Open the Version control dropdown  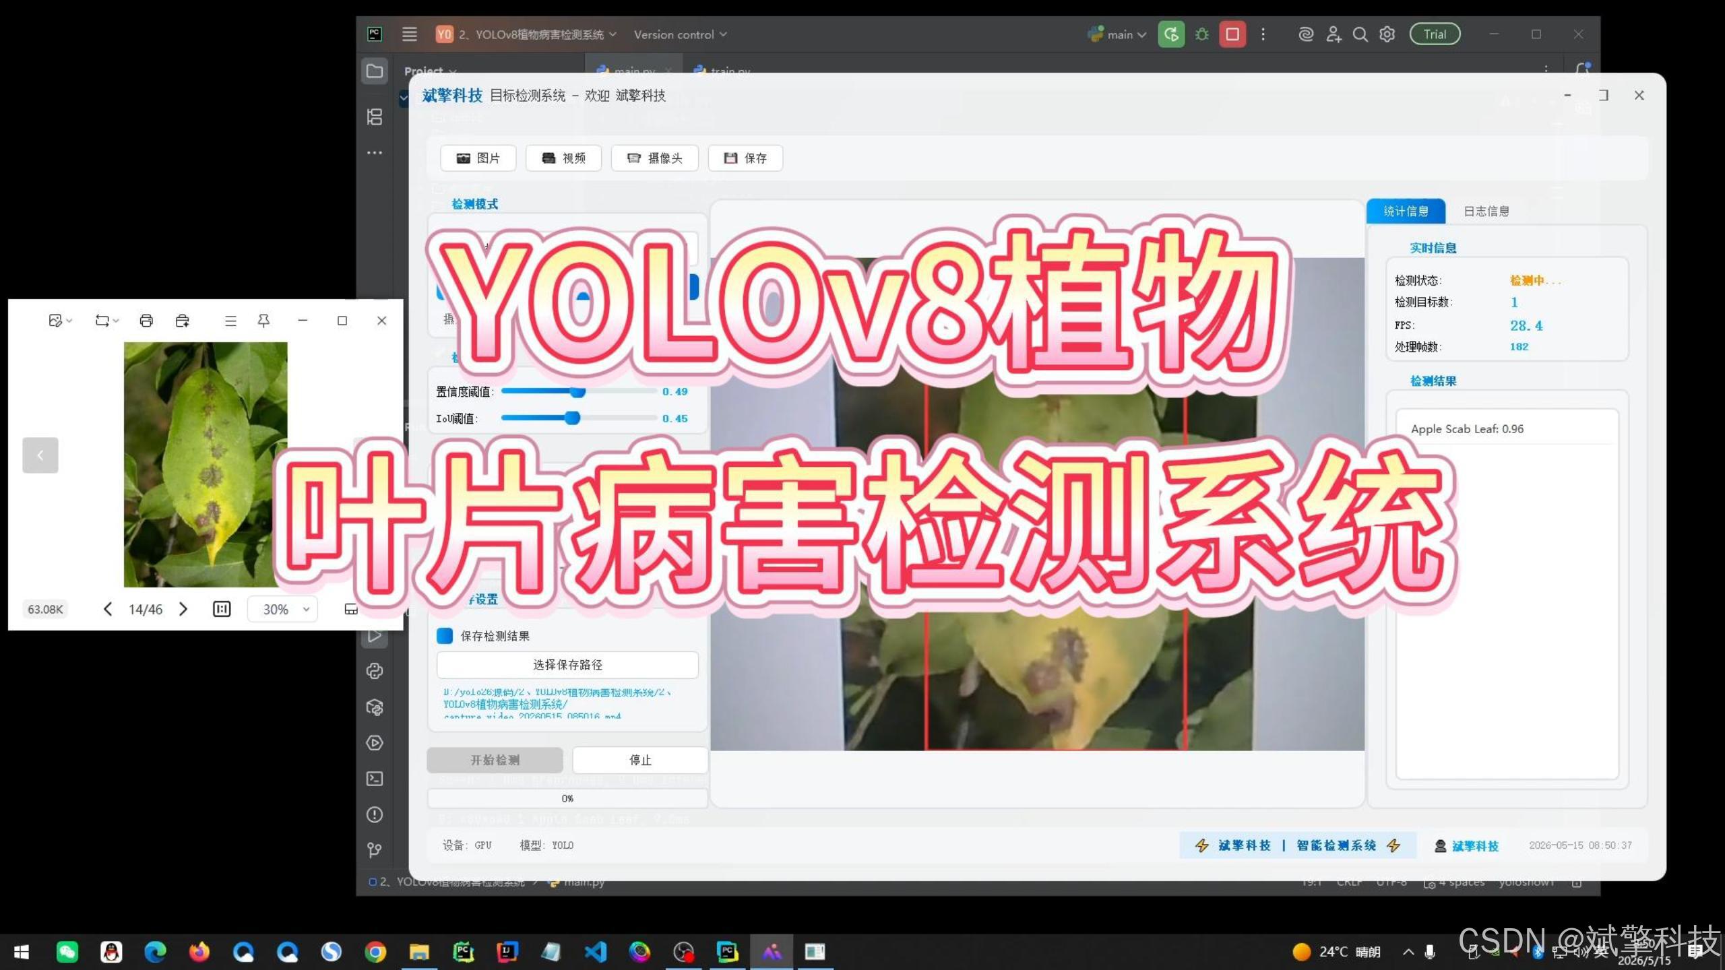click(681, 34)
